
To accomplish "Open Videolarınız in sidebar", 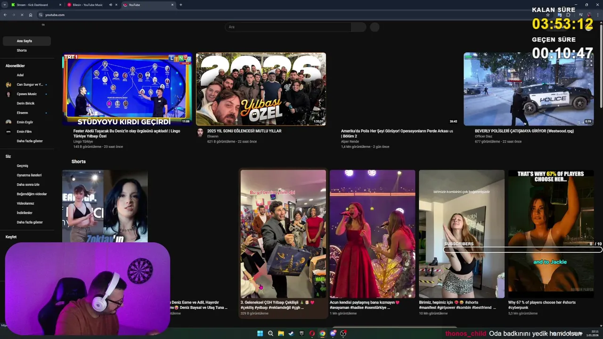I will [25, 203].
